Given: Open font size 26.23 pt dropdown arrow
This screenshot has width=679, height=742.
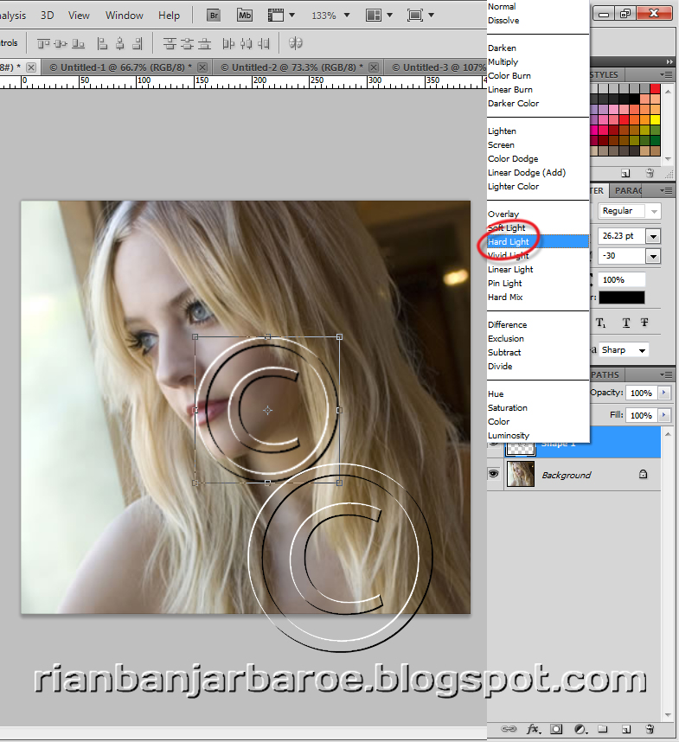Looking at the screenshot, I should tap(653, 236).
